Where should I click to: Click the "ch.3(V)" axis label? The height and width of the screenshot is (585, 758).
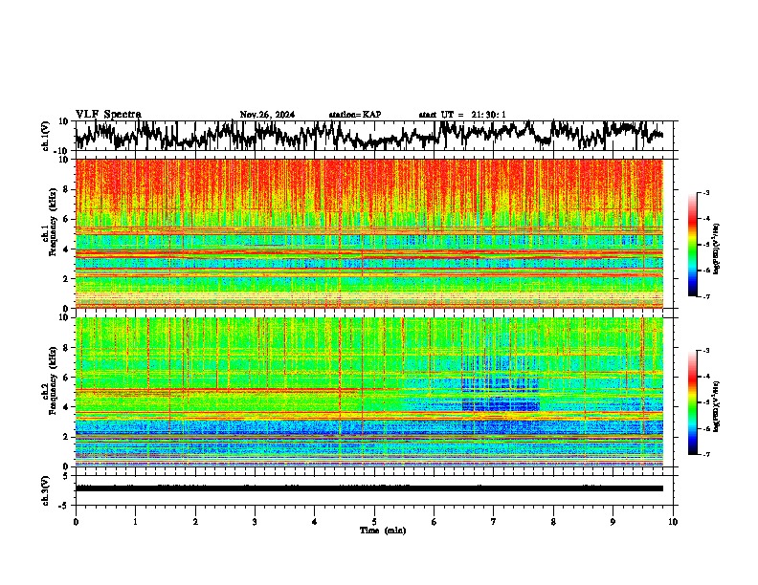(46, 490)
